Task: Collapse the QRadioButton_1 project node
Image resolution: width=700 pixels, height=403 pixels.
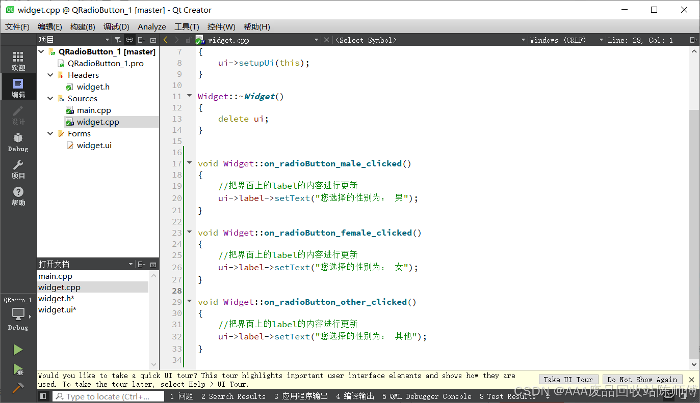Action: (x=41, y=51)
